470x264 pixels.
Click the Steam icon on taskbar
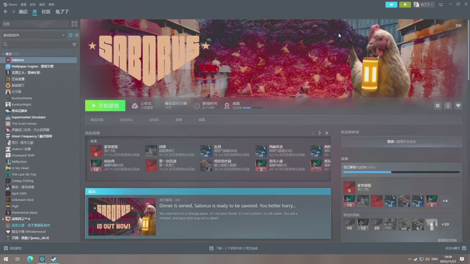54,259
